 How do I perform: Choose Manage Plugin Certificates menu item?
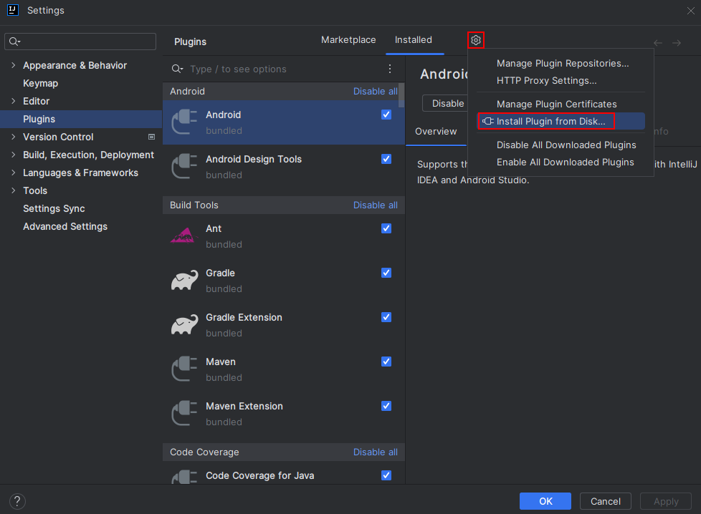click(557, 104)
